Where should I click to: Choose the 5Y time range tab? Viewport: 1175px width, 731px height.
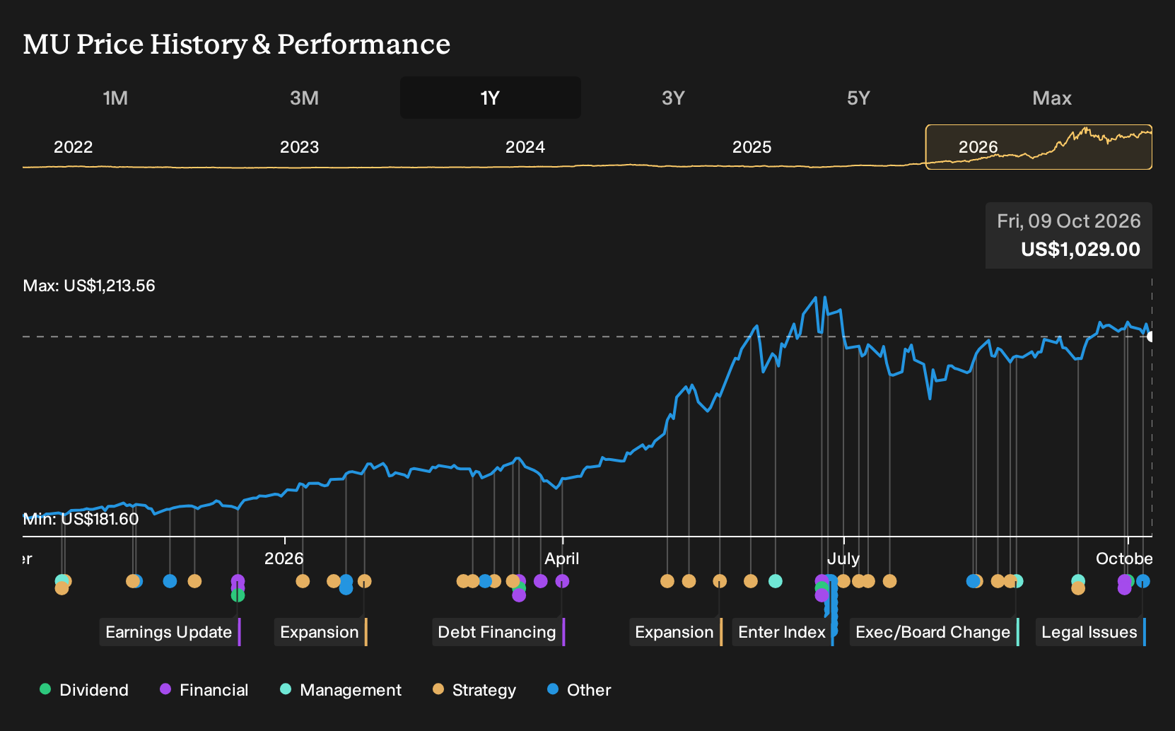pos(858,98)
